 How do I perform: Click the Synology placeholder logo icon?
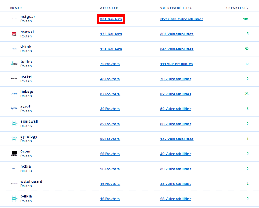14,139
